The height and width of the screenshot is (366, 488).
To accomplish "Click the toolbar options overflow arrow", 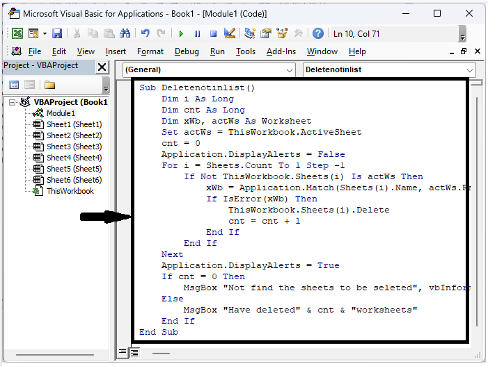I will click(x=462, y=34).
